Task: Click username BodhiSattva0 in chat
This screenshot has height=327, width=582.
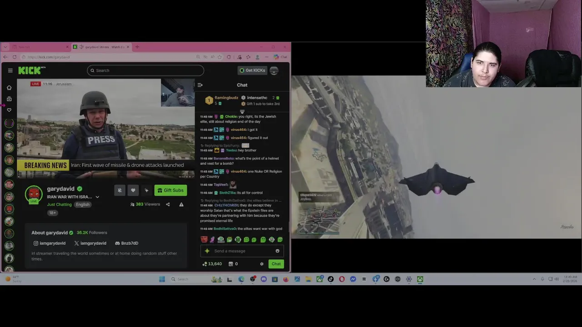Action: pyautogui.click(x=225, y=229)
